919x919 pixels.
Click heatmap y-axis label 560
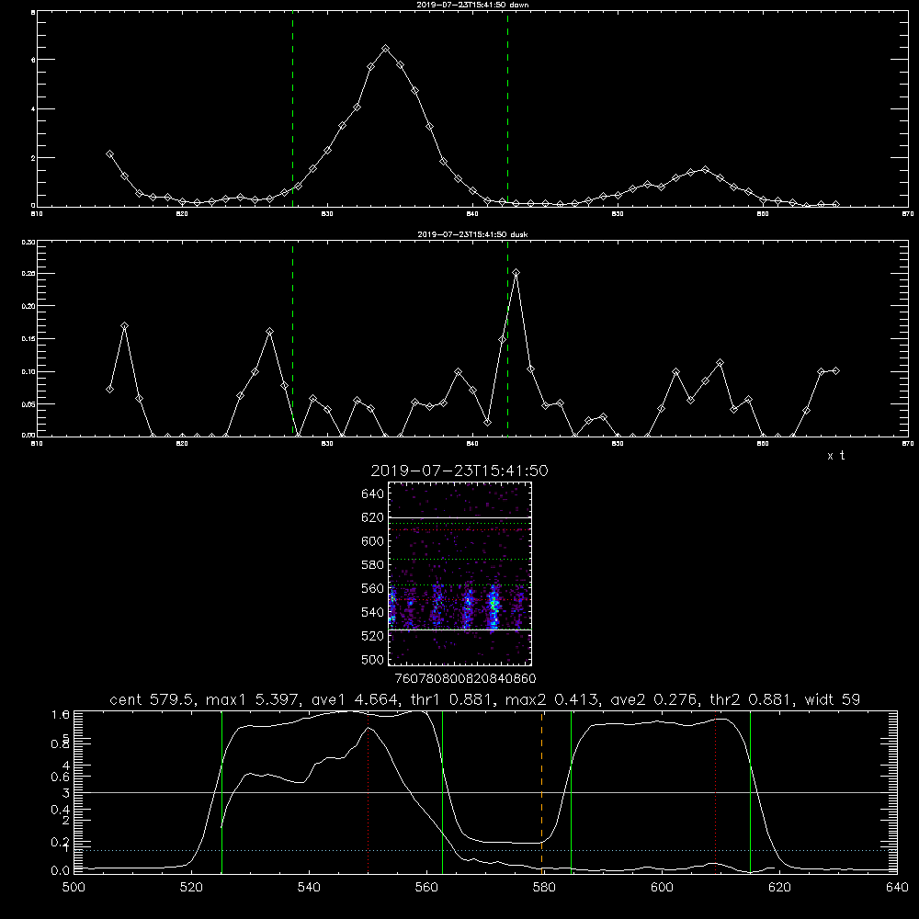tap(373, 588)
